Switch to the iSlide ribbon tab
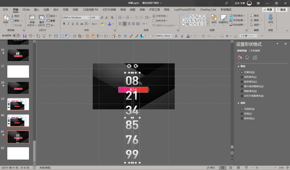290x170 pixels. coord(26,10)
